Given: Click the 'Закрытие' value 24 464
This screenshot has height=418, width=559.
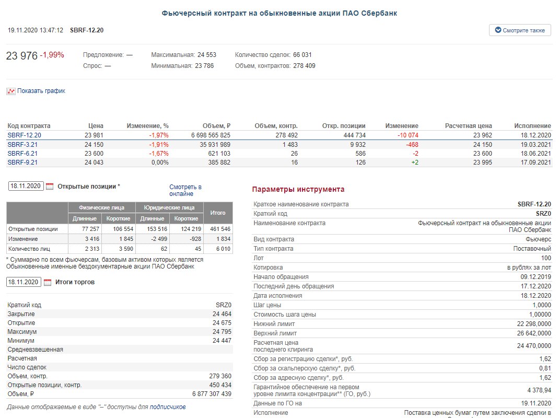Looking at the screenshot, I should 222,314.
